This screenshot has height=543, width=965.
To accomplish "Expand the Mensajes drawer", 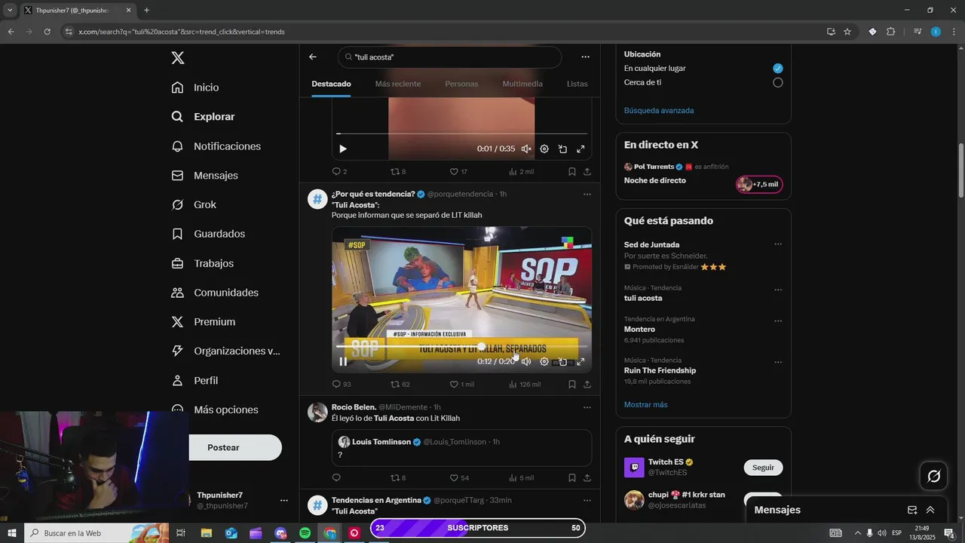I will (930, 511).
